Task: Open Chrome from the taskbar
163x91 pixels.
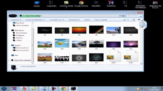Action: tap(63, 89)
